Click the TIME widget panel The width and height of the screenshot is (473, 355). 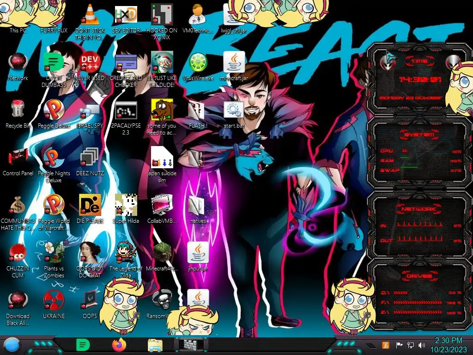click(x=419, y=80)
